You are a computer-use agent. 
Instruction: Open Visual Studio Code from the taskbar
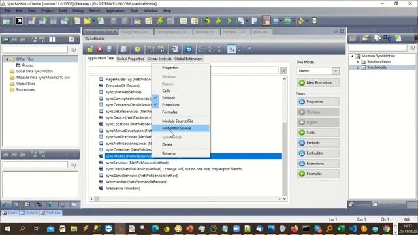[x=352, y=228]
